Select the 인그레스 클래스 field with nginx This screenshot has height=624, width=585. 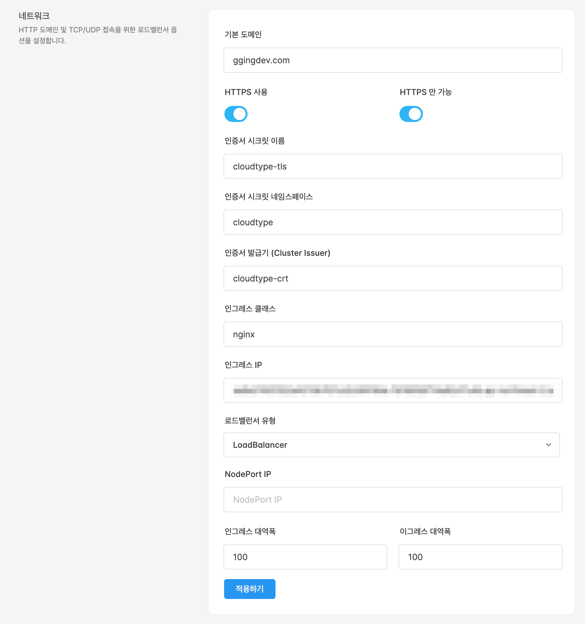point(392,334)
